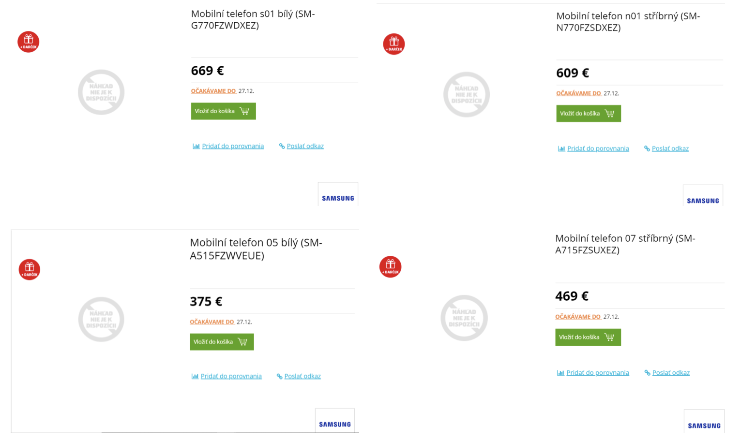
Task: Click the placeholder image of SM-A515FZWVEUE
Action: click(x=101, y=319)
